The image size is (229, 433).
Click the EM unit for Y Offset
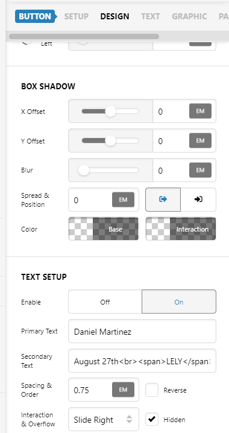(200, 141)
